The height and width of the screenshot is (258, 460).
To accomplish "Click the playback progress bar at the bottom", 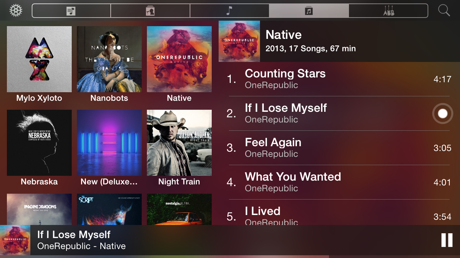I will point(230,257).
